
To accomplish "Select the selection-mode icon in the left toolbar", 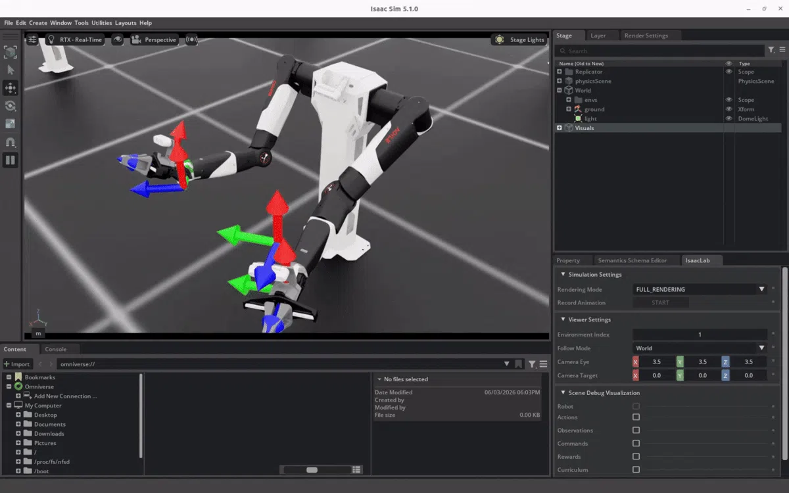I will coord(11,52).
